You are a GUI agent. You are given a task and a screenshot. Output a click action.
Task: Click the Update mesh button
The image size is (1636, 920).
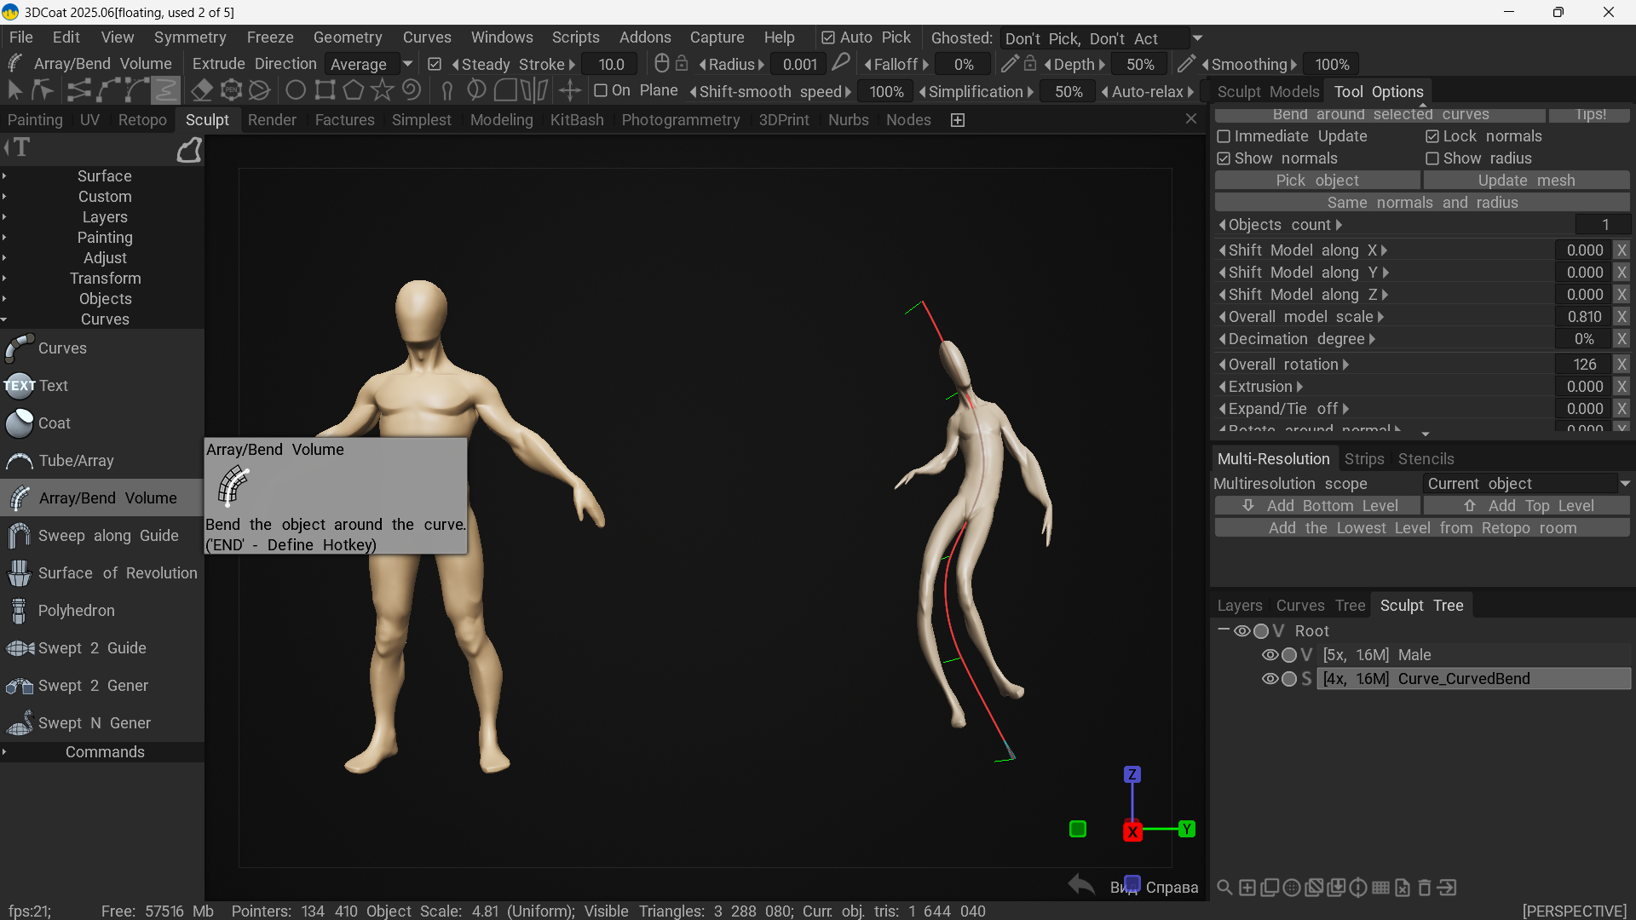[1526, 181]
